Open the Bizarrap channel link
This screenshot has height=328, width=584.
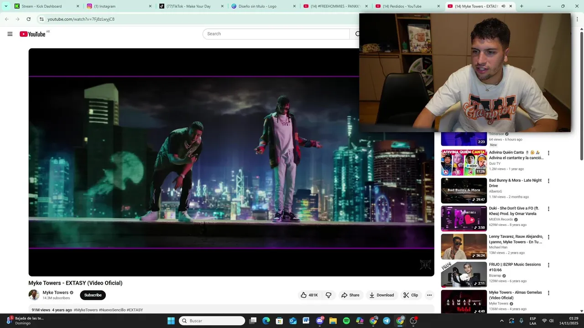(495, 276)
